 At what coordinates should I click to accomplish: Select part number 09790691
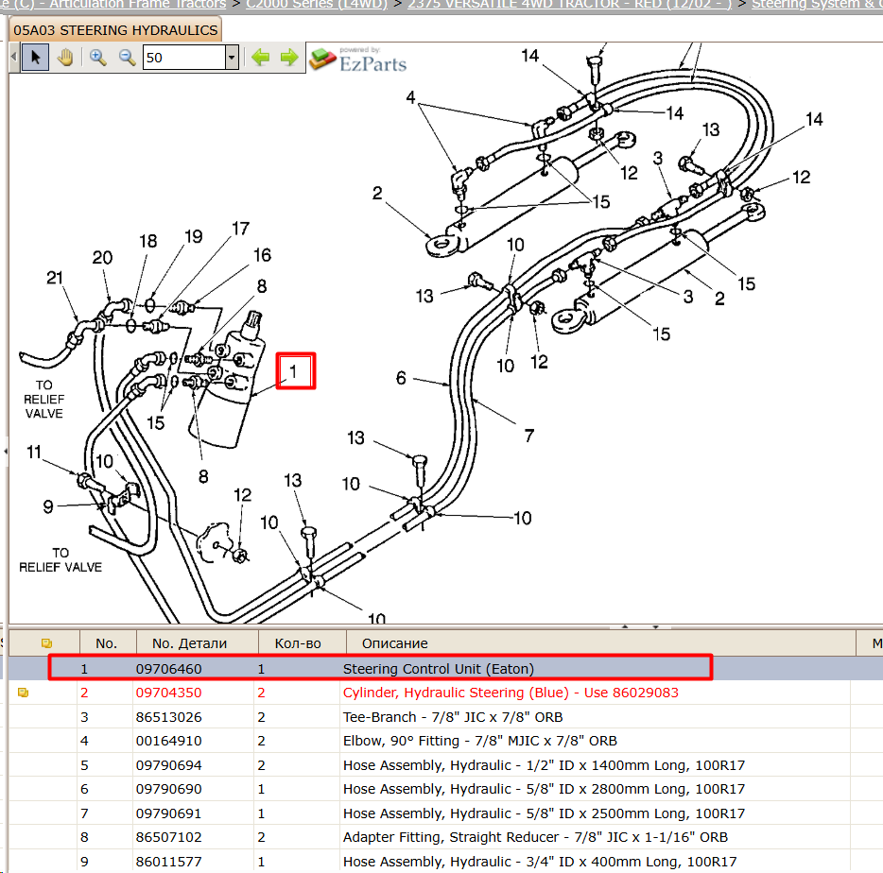click(168, 813)
